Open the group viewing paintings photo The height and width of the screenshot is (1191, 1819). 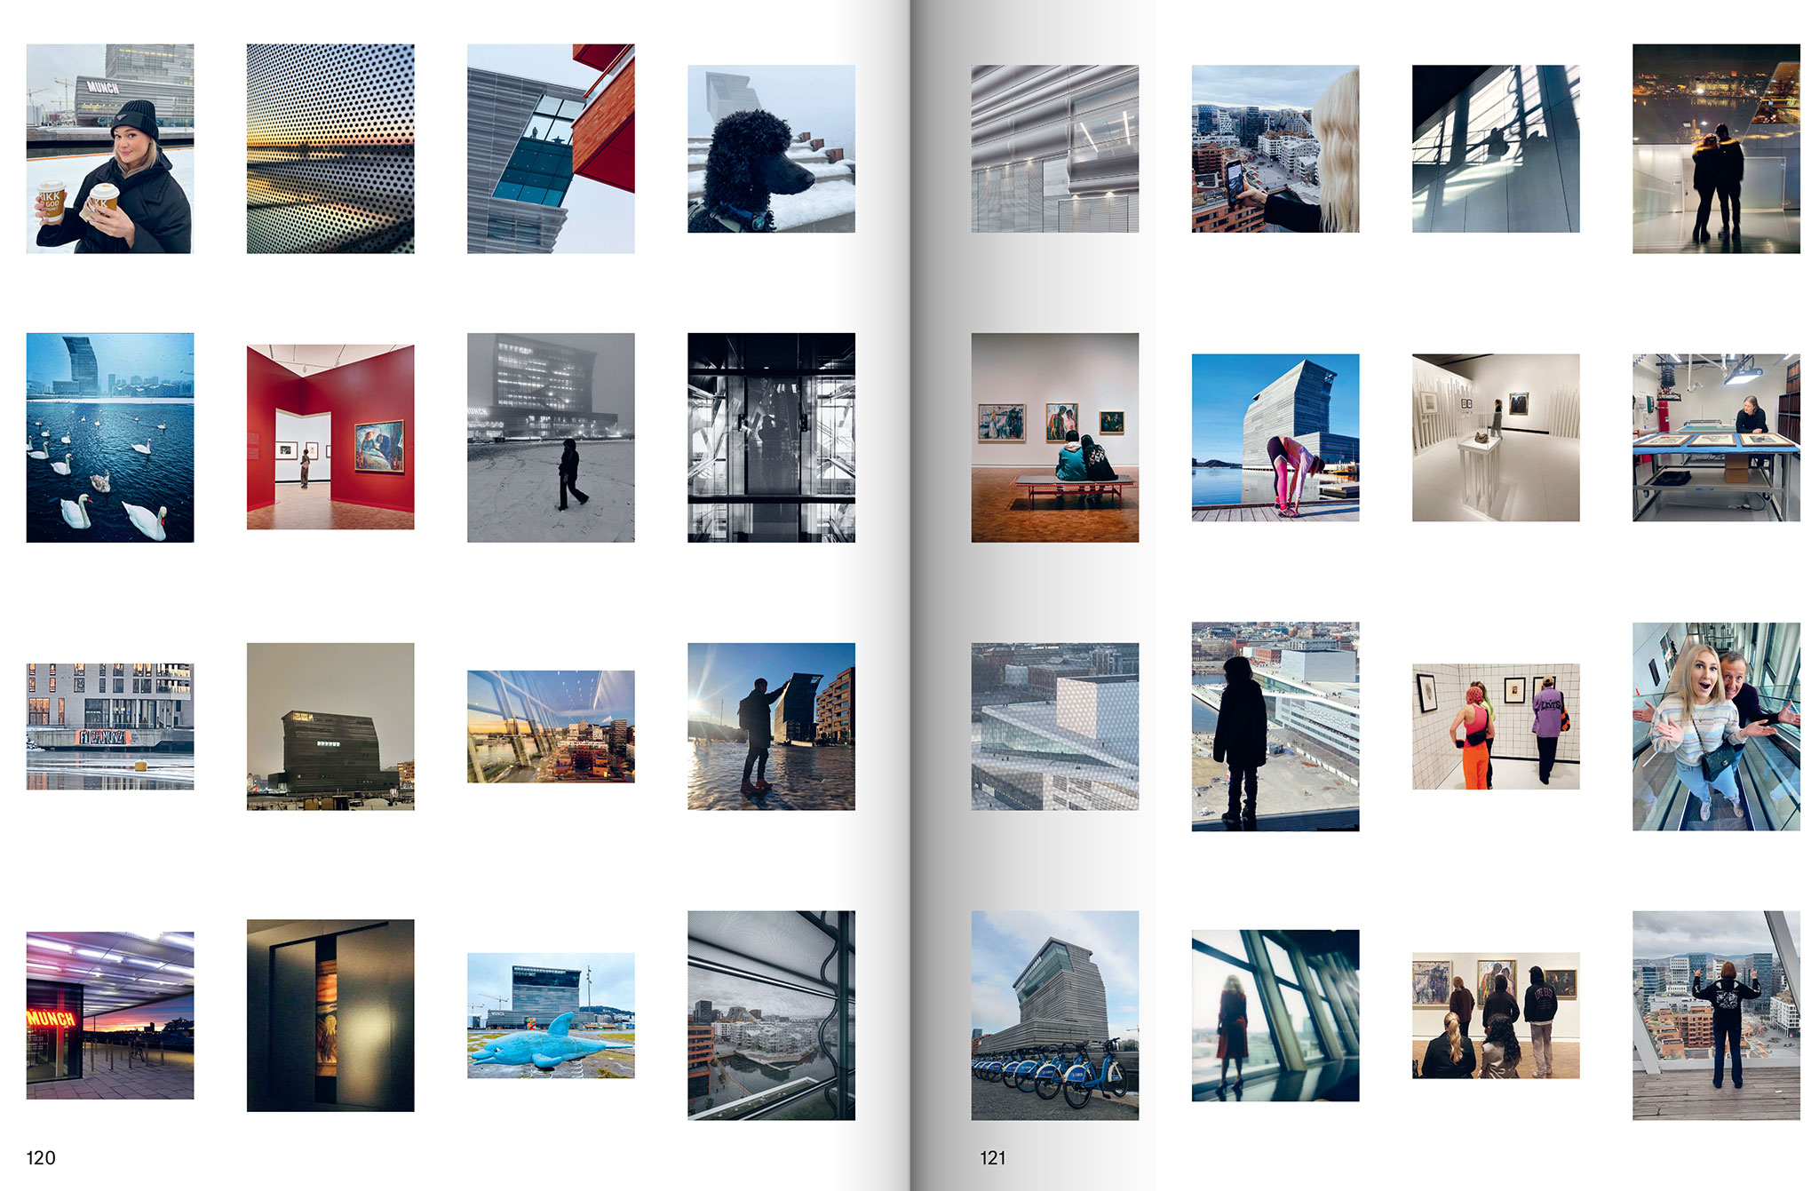(1496, 1016)
